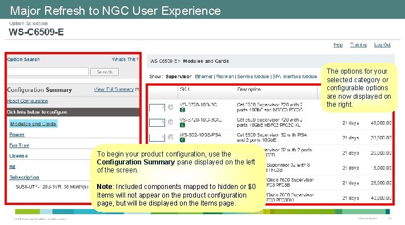This screenshot has height=225, width=405.
Task: Show SPA Interface Module filter
Action: pyautogui.click(x=295, y=77)
